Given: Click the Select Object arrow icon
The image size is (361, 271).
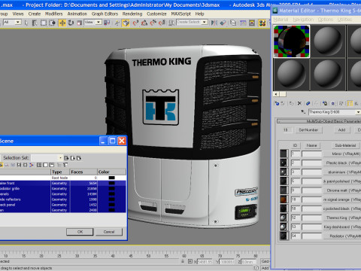Looking at the screenshot, I should [x=26, y=23].
